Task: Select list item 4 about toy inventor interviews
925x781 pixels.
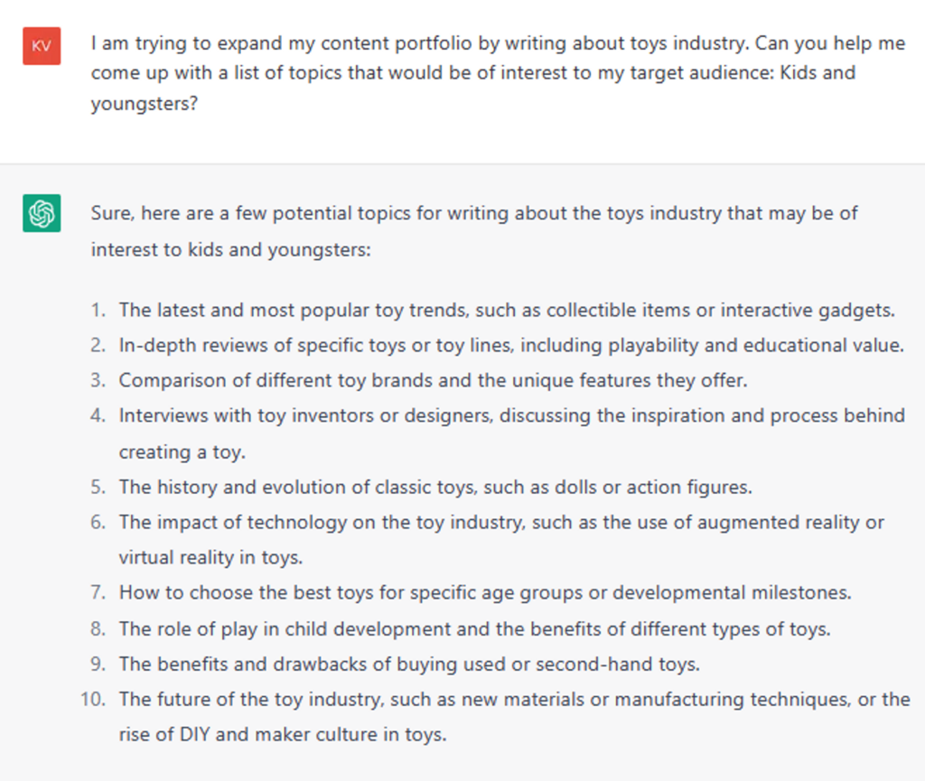Action: coord(512,433)
